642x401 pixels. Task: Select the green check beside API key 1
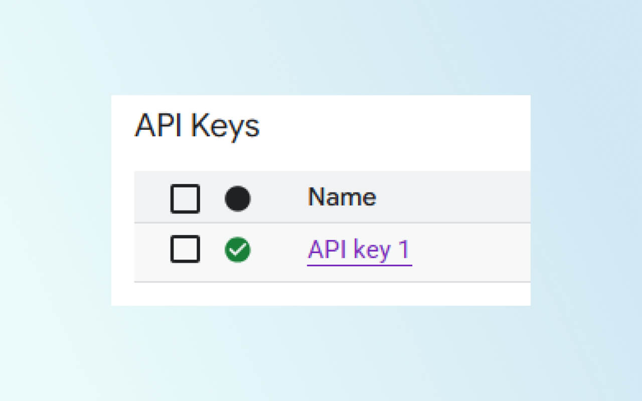coord(238,250)
